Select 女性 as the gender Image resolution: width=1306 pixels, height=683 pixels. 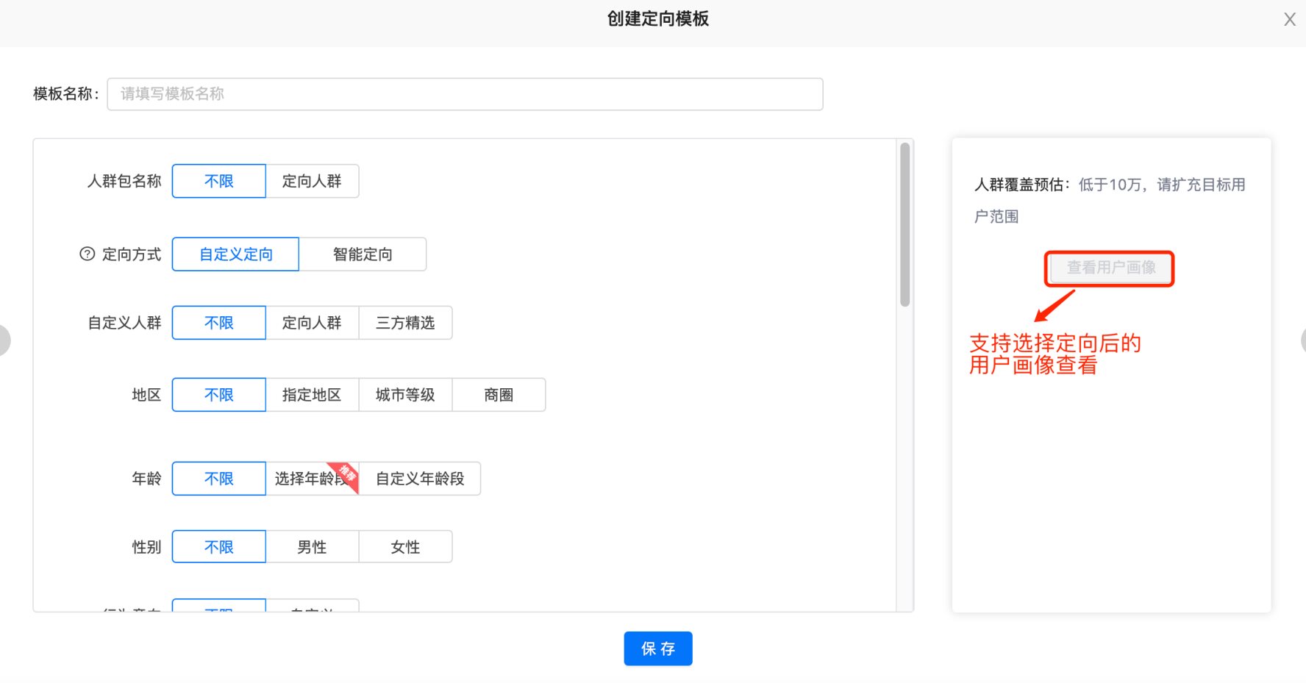click(405, 546)
